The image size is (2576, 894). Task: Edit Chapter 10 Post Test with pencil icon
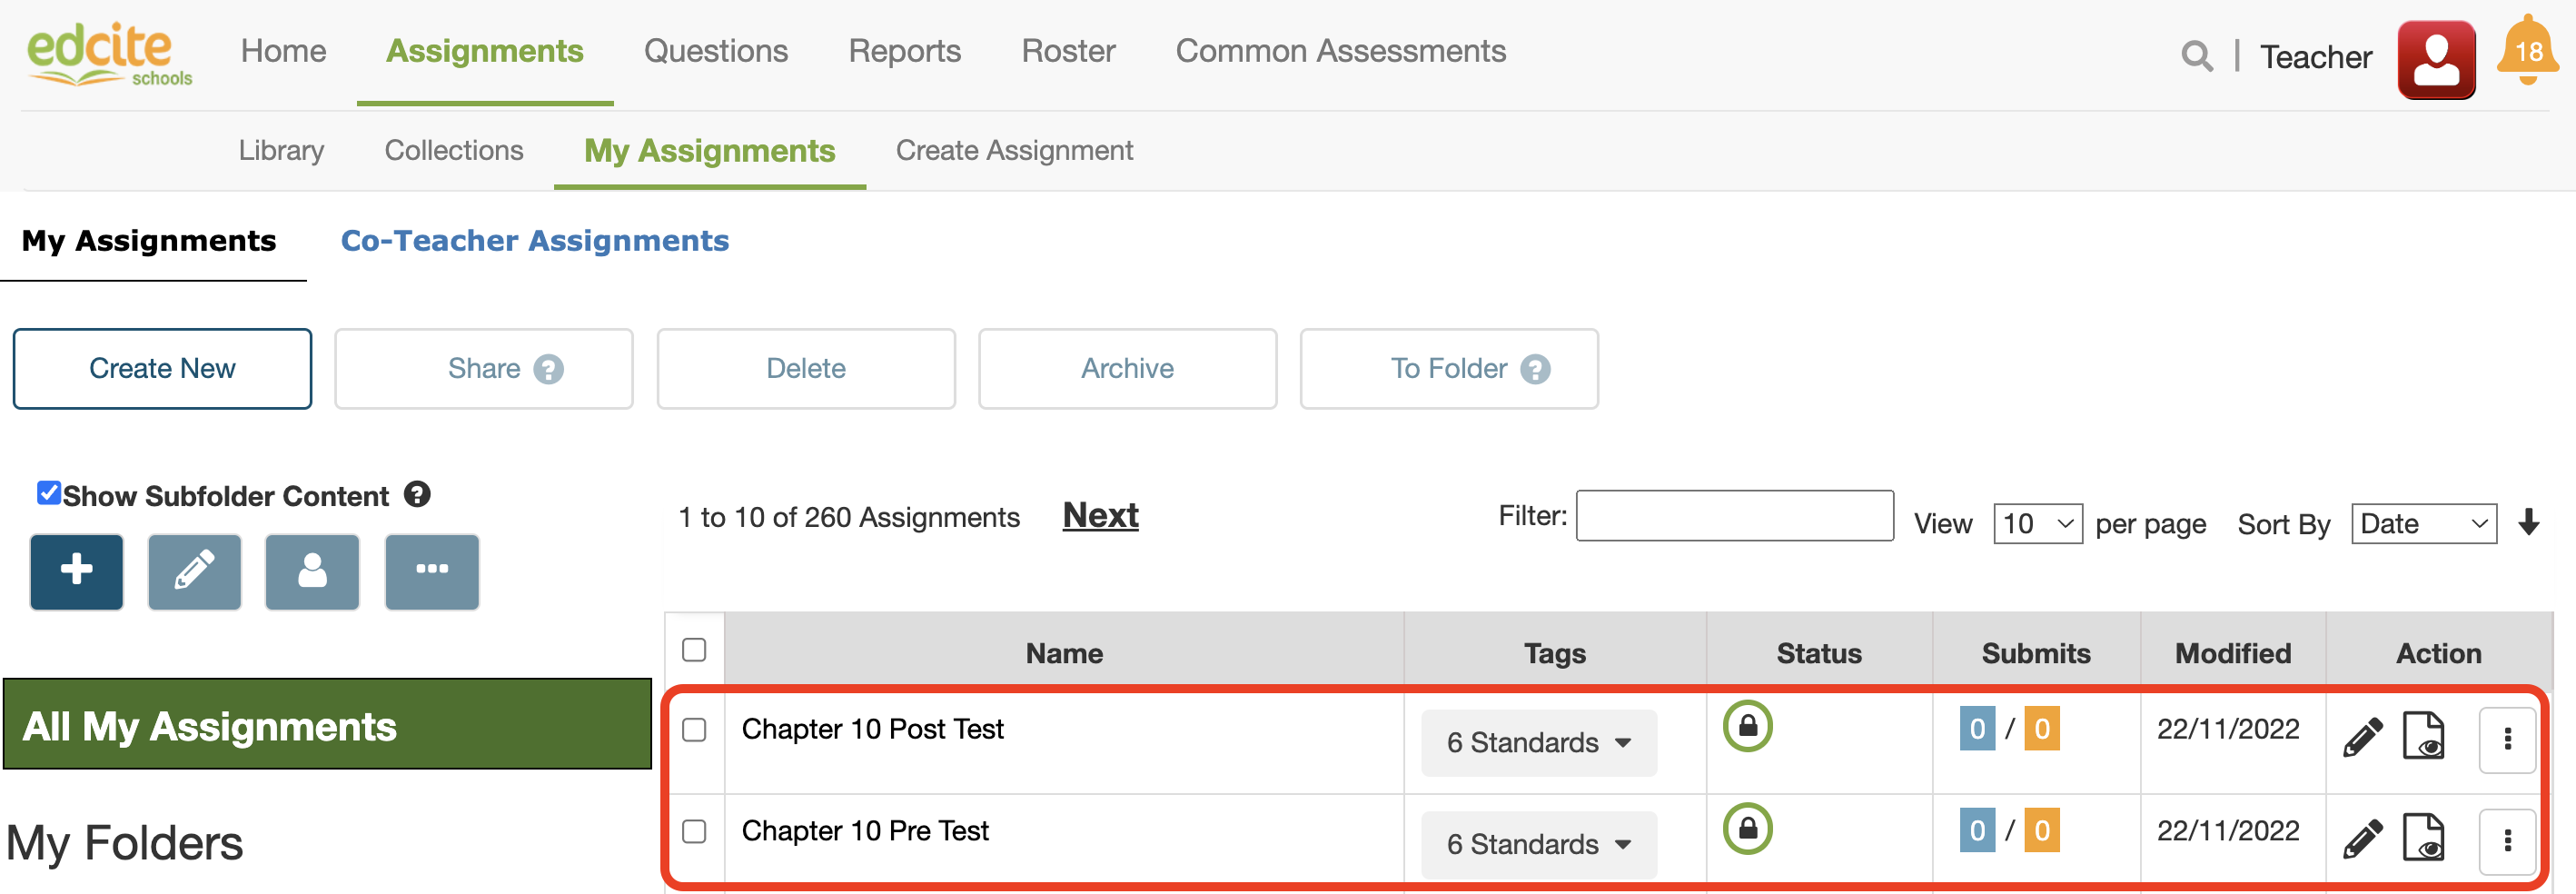point(2362,738)
